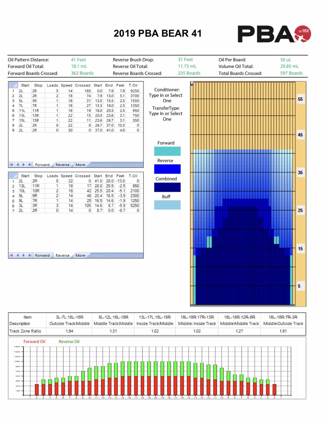323x424 pixels.
Task: Open the More tab in upper table
Action: pos(80,165)
